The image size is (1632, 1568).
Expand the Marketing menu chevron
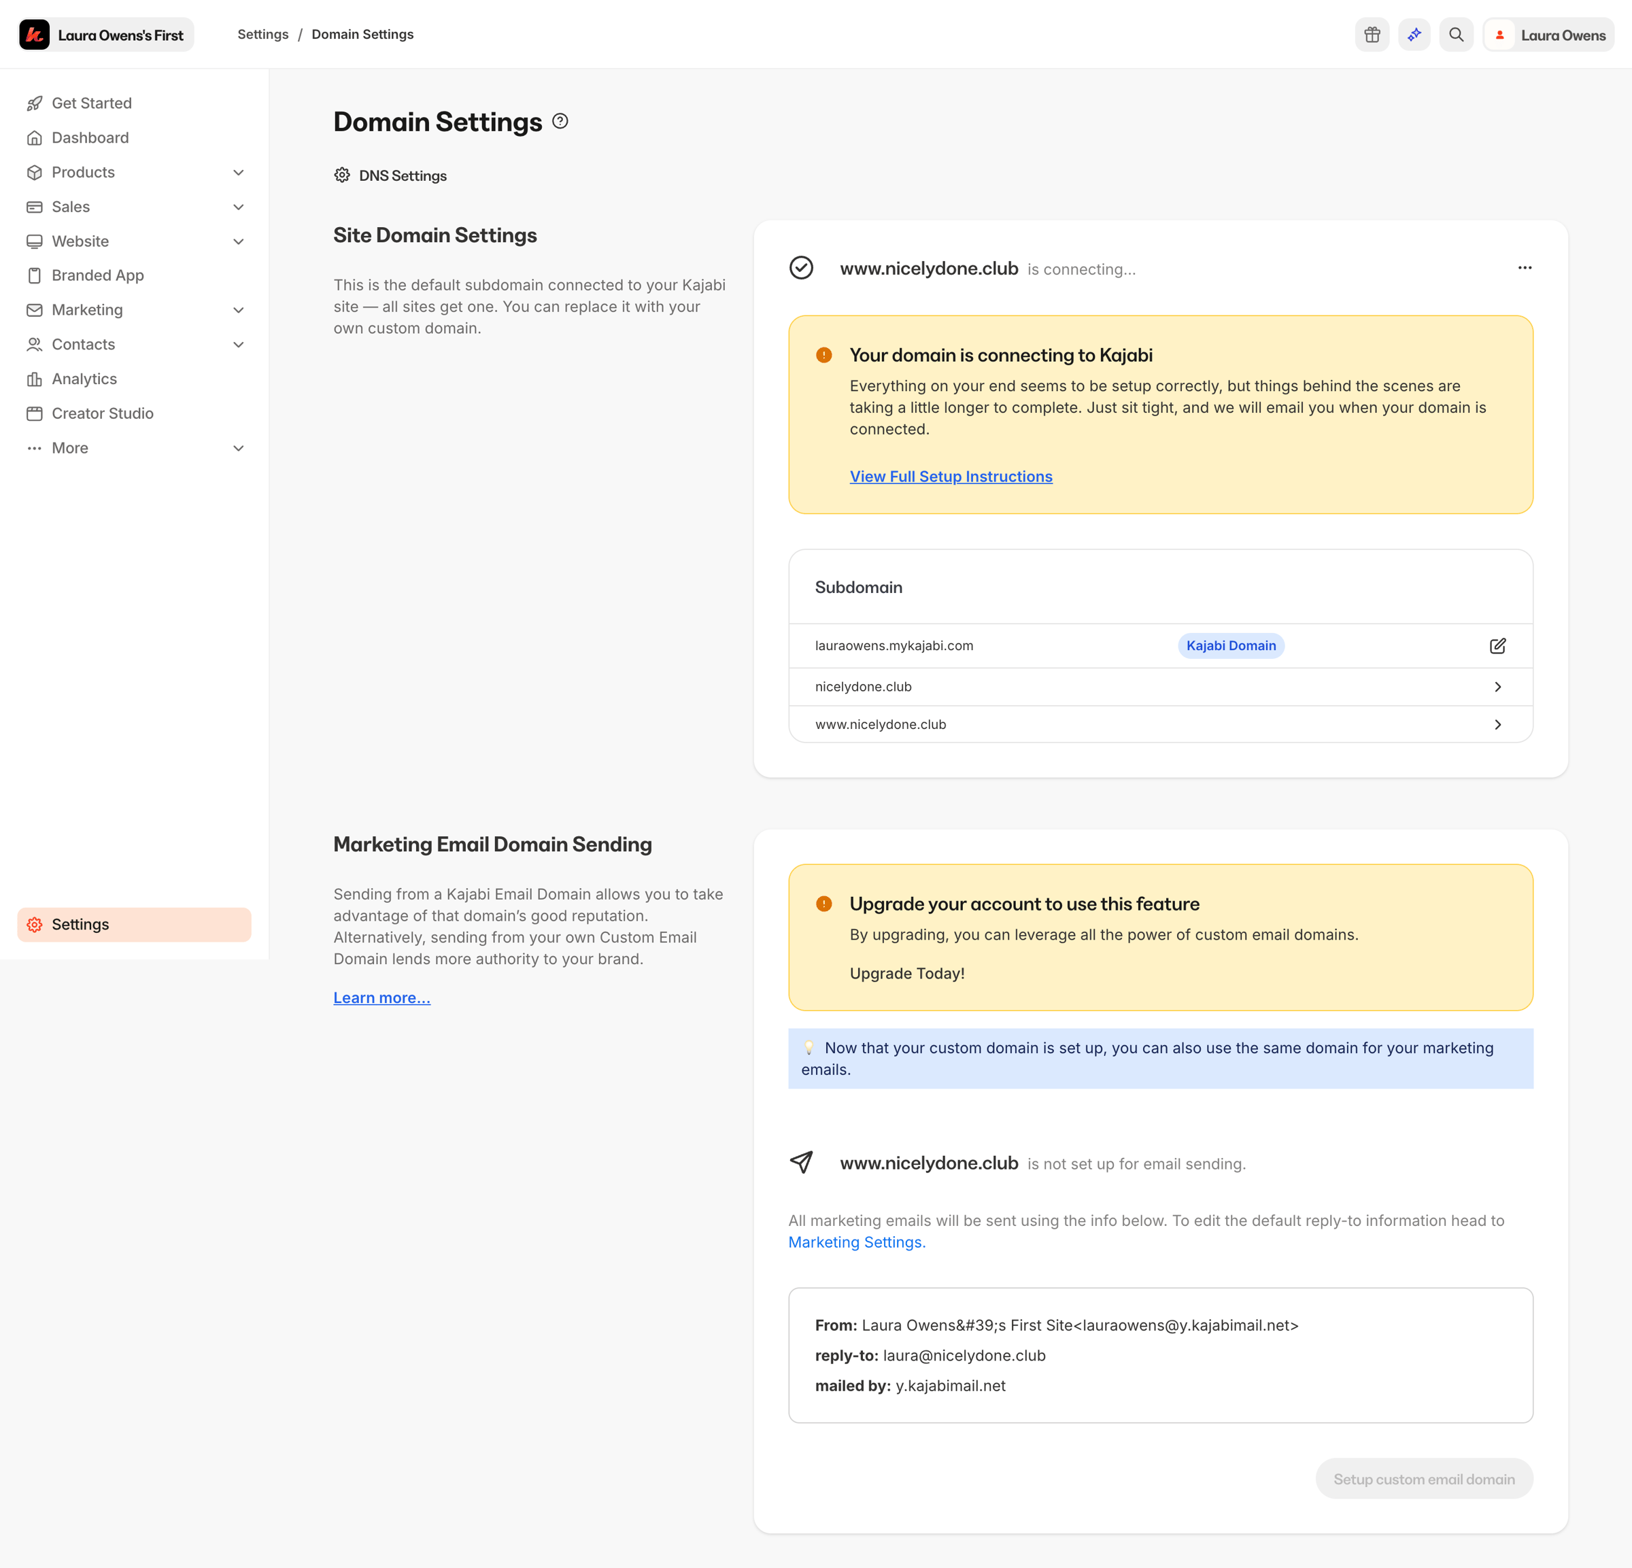pos(238,310)
